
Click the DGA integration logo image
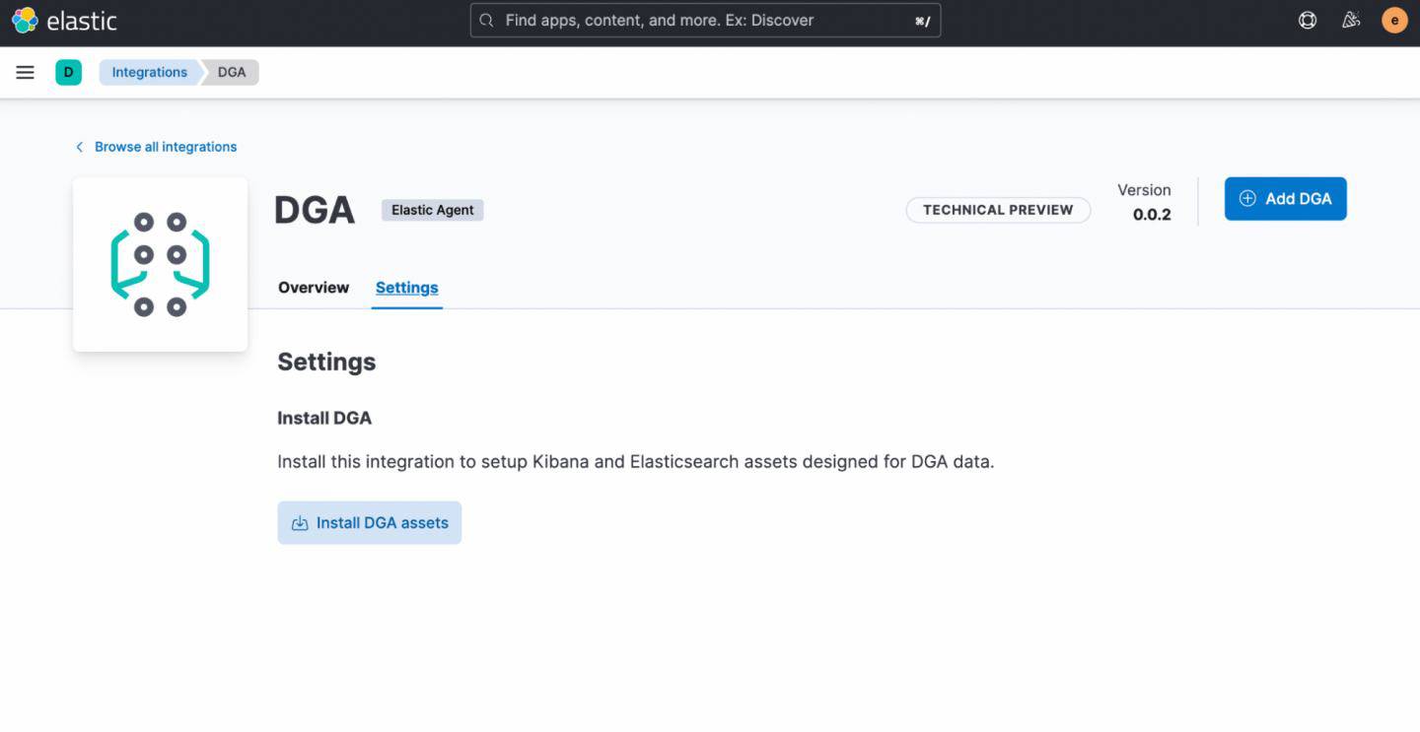(x=160, y=264)
